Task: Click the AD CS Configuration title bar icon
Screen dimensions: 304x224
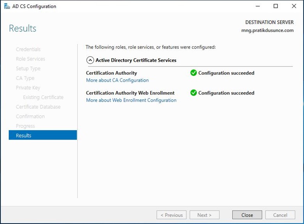Action: coord(7,6)
